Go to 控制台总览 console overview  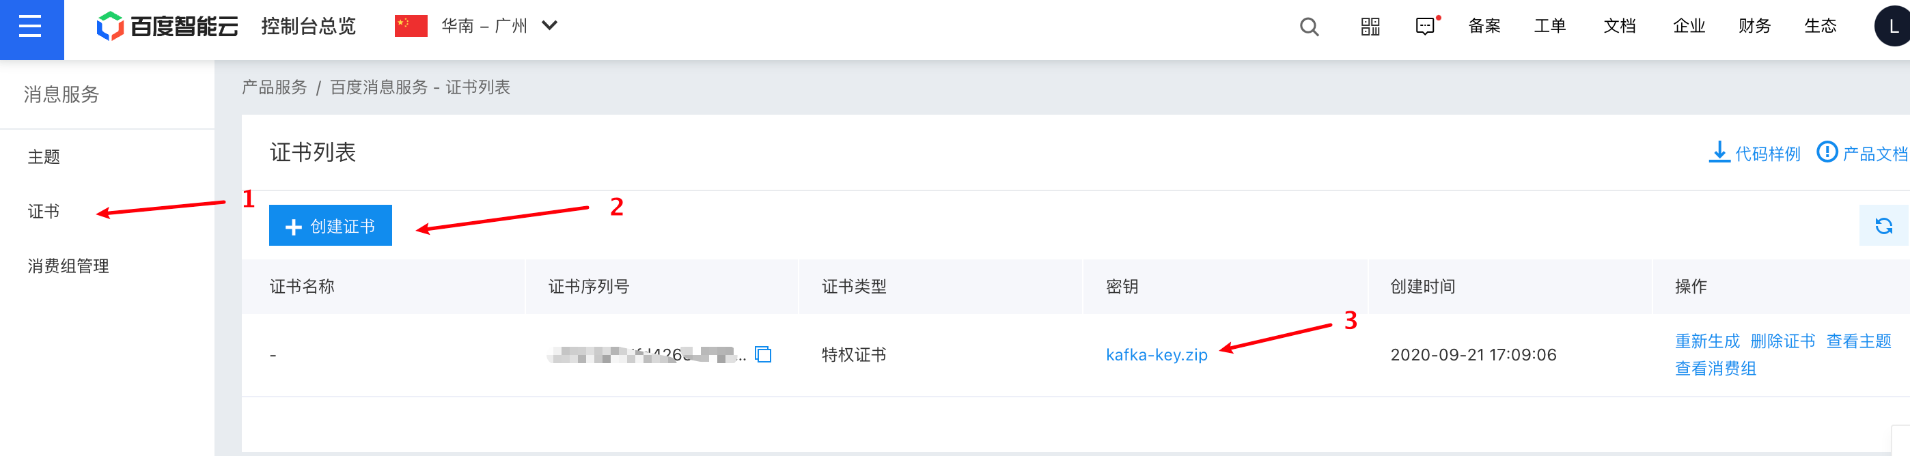tap(309, 27)
